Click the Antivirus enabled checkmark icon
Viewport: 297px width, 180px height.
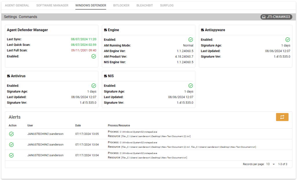tap(94, 86)
